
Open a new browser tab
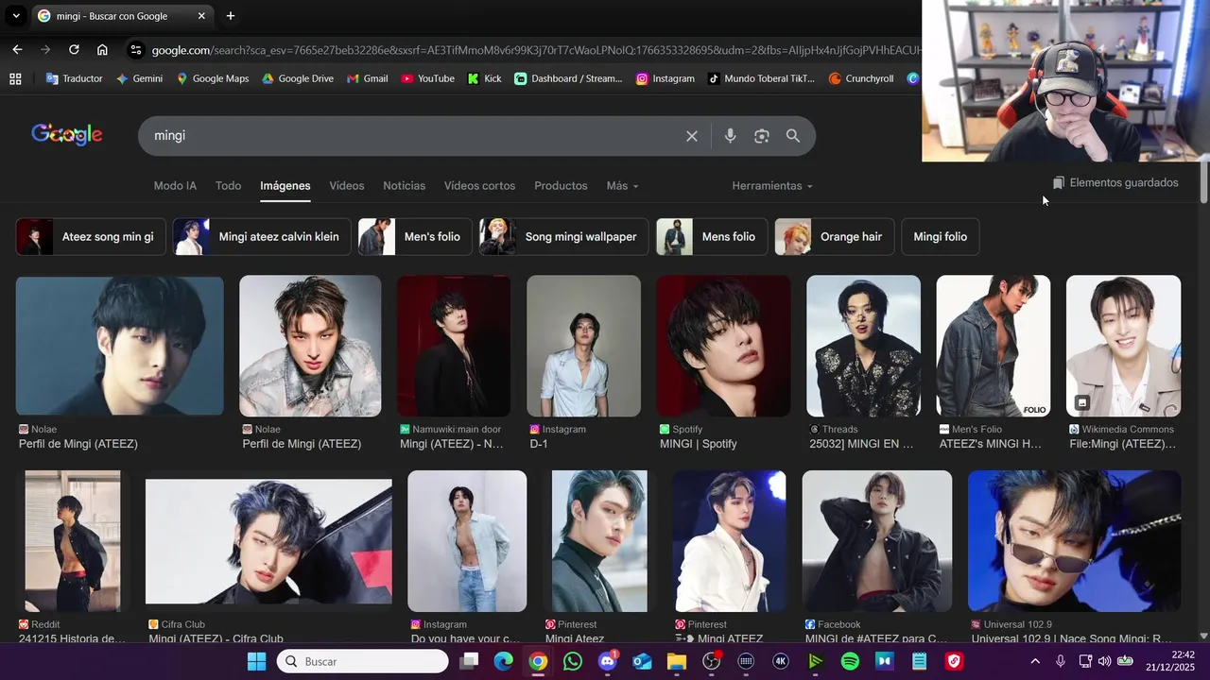tap(230, 16)
